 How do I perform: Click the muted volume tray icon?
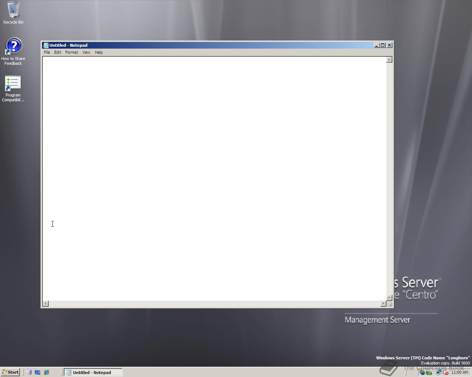[x=445, y=372]
